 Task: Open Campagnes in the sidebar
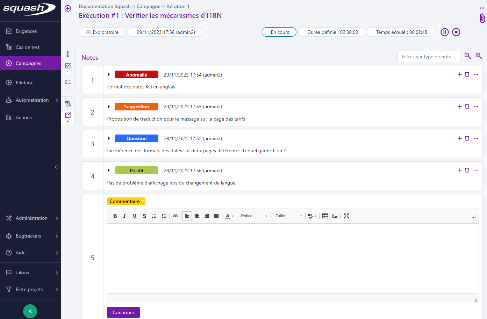(x=29, y=63)
